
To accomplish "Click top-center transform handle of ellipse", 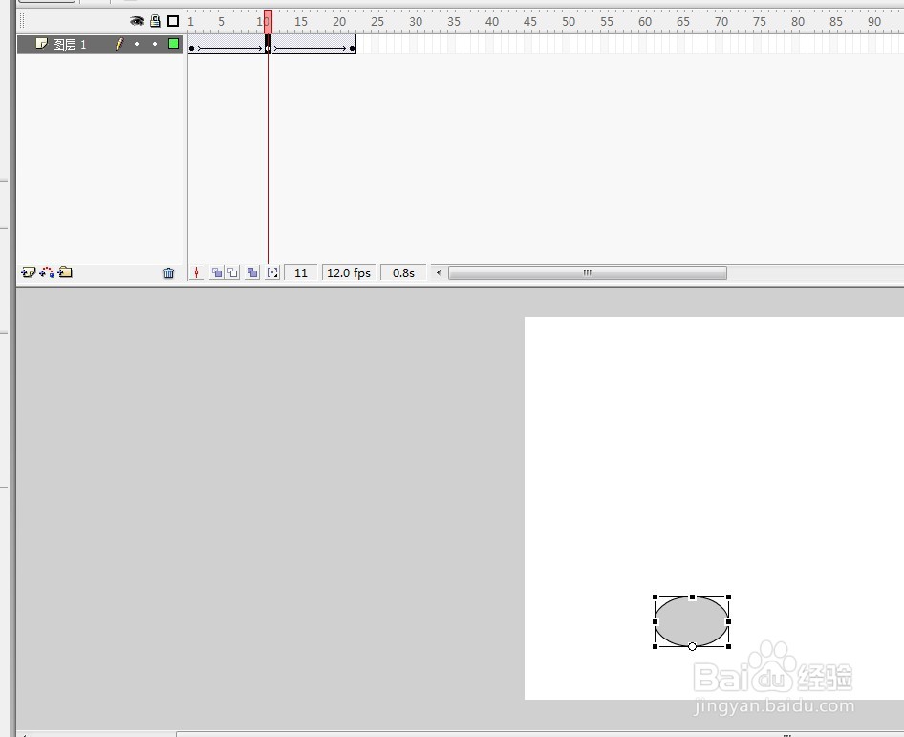I will (x=693, y=596).
